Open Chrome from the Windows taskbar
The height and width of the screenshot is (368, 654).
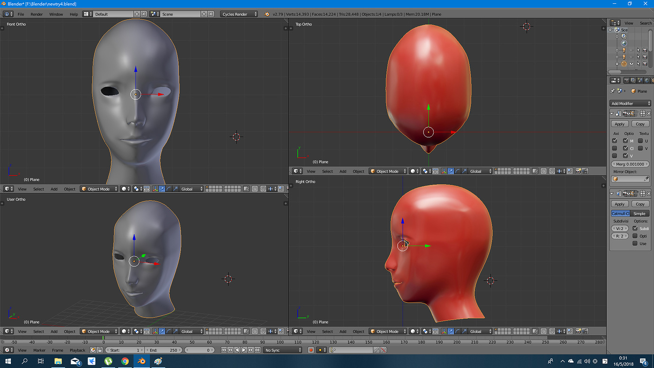point(125,361)
